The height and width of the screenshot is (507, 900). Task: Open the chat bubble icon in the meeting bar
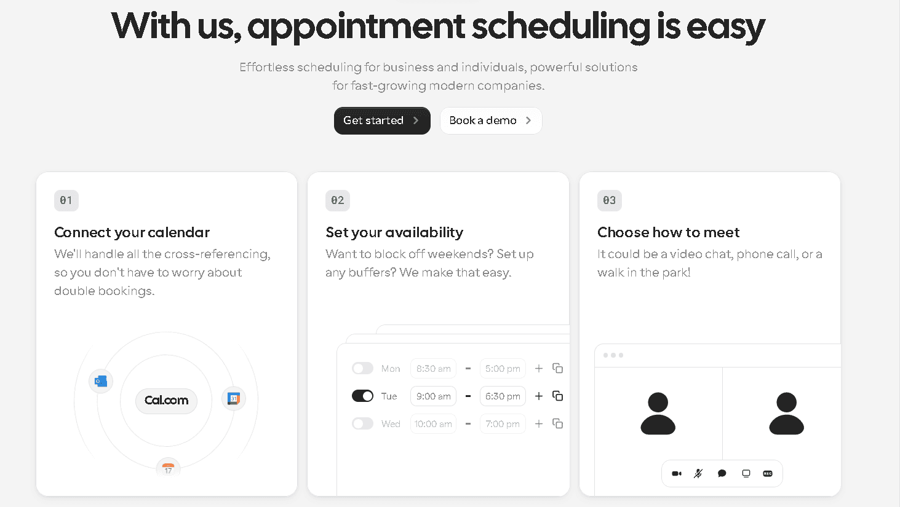coord(721,473)
